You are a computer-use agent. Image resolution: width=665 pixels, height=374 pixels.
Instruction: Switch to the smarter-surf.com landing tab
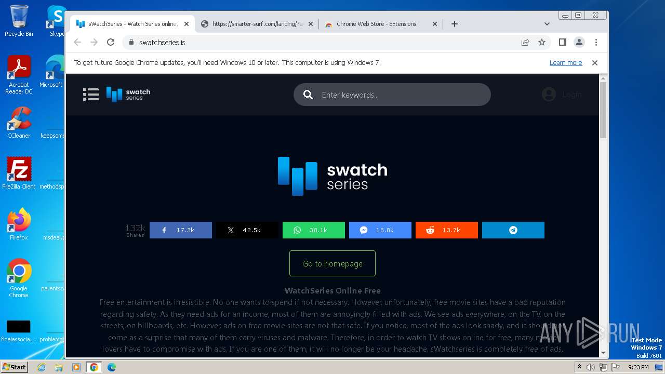click(x=258, y=24)
